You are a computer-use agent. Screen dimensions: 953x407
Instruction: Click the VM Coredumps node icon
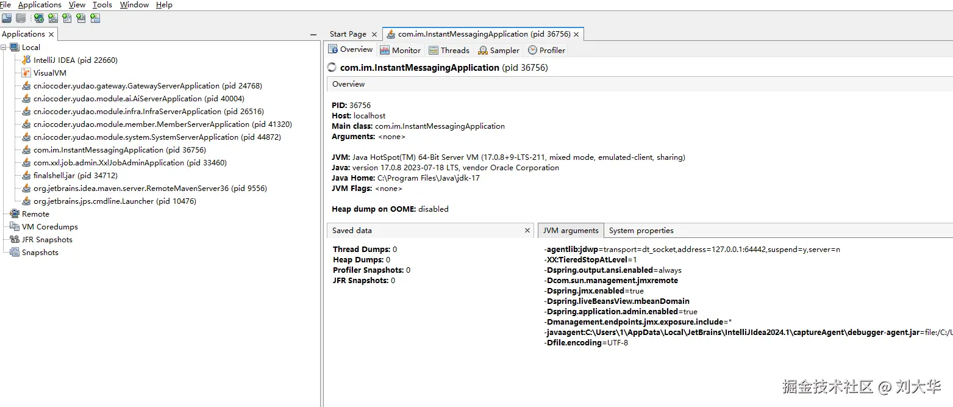pyautogui.click(x=15, y=226)
